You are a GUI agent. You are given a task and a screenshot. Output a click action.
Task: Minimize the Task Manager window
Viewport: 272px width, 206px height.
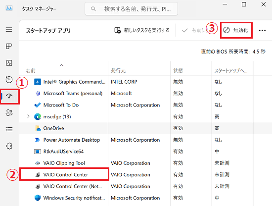pyautogui.click(x=225, y=4)
